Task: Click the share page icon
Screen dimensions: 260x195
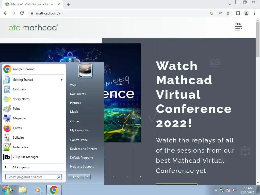Action: 220,13
